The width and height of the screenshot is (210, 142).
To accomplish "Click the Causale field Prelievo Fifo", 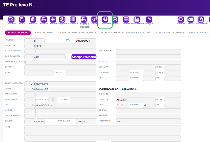I will click(x=66, y=89).
